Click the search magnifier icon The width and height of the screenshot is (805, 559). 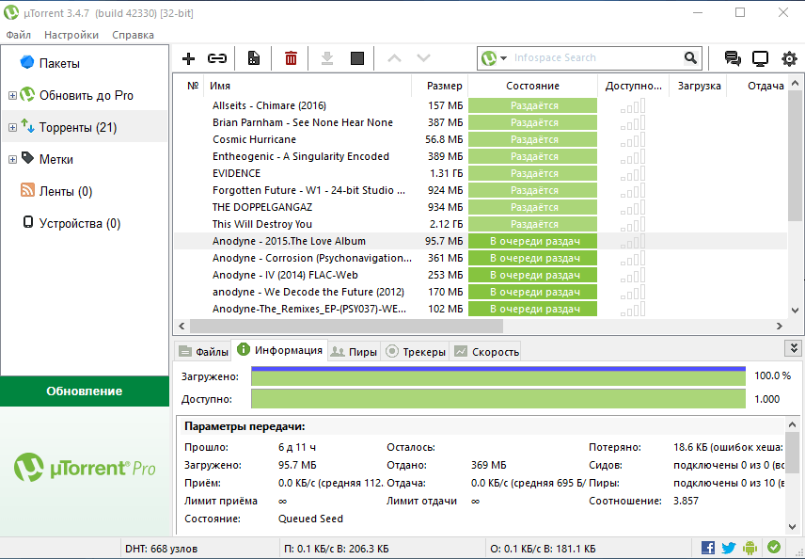click(690, 58)
